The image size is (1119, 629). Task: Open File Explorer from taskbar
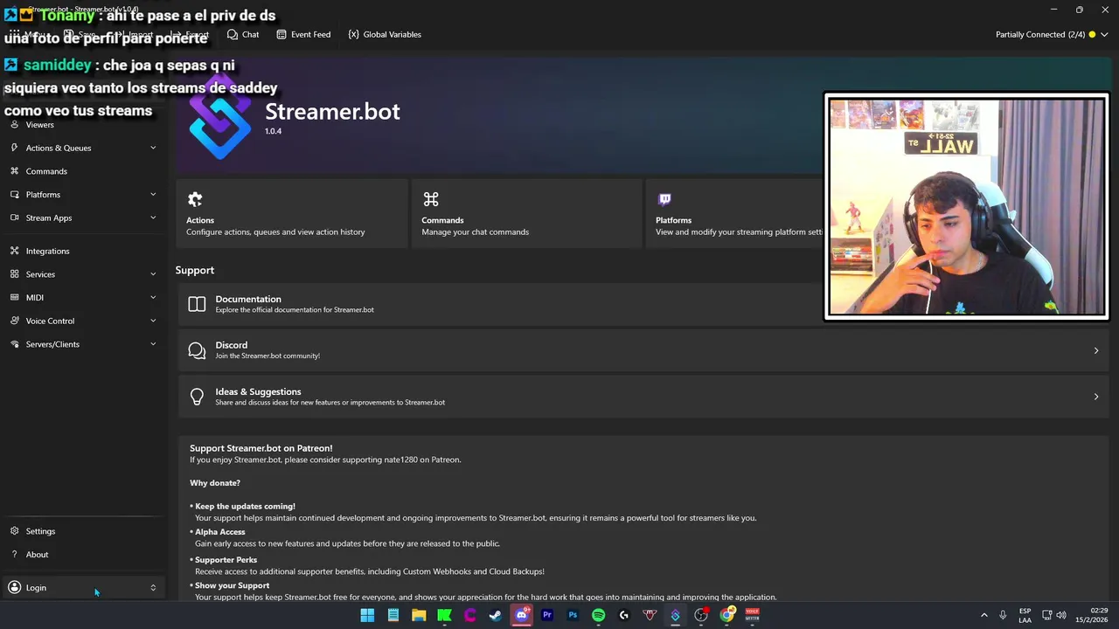pos(419,615)
